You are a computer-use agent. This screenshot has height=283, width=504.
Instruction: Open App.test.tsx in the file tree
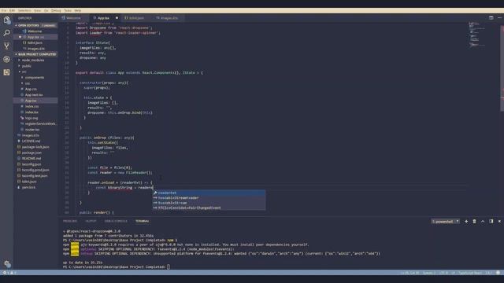coord(34,94)
